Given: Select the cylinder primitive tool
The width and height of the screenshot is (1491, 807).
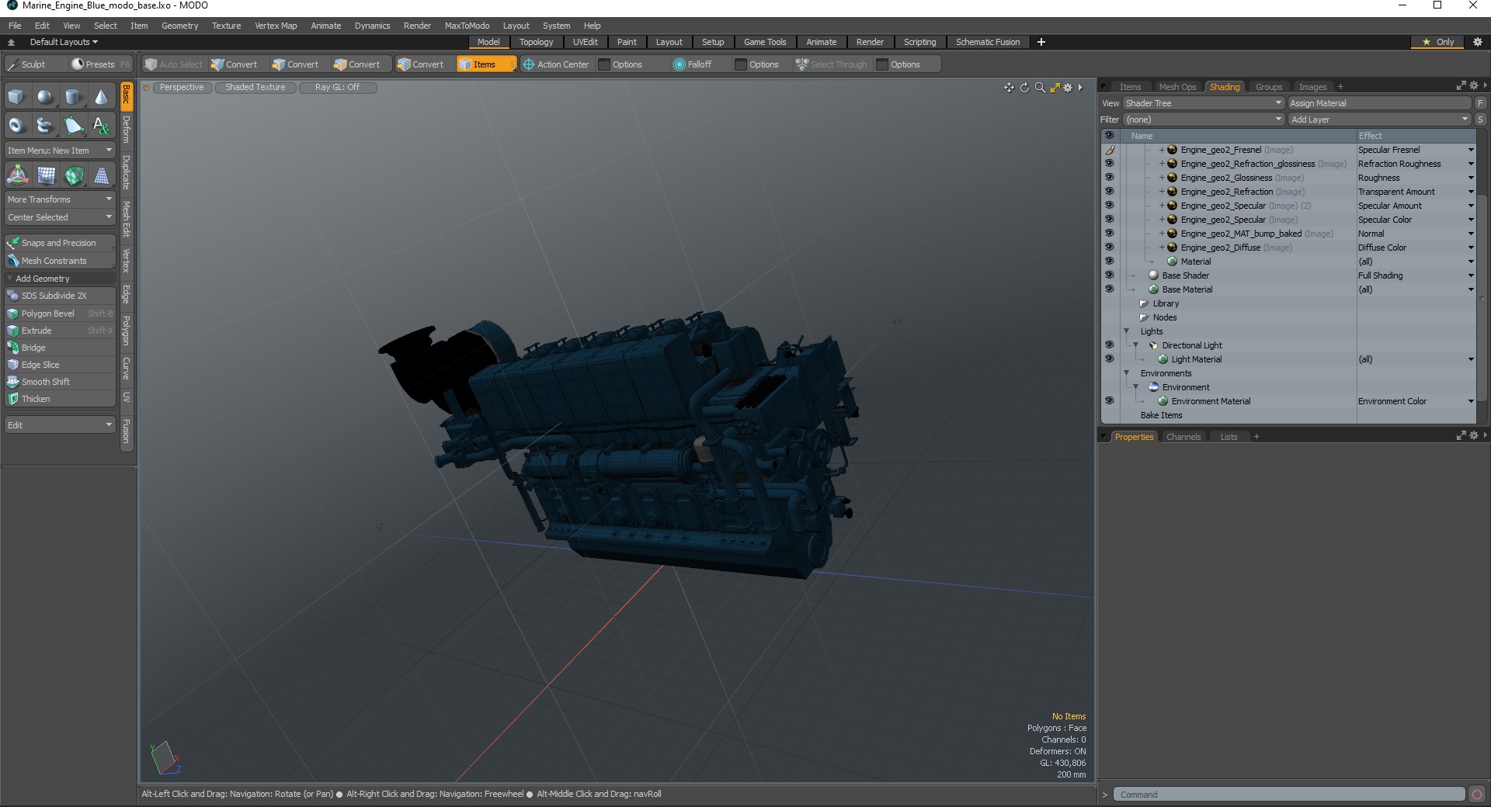Looking at the screenshot, I should [x=73, y=97].
